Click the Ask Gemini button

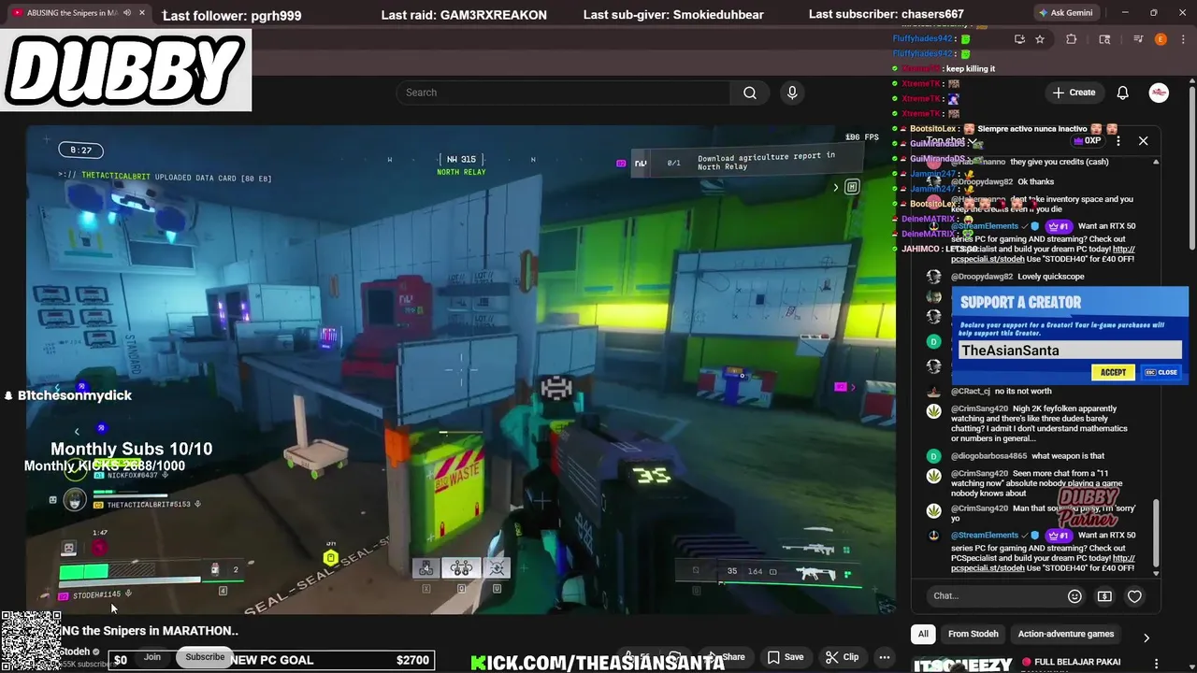coord(1065,13)
